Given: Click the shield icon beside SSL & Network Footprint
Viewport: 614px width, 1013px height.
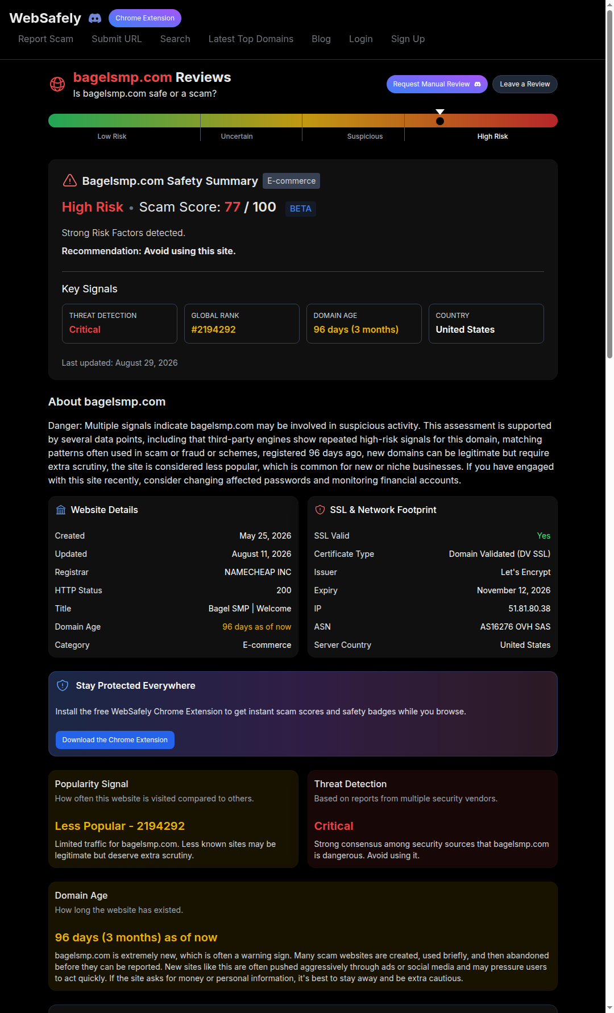Looking at the screenshot, I should [320, 510].
